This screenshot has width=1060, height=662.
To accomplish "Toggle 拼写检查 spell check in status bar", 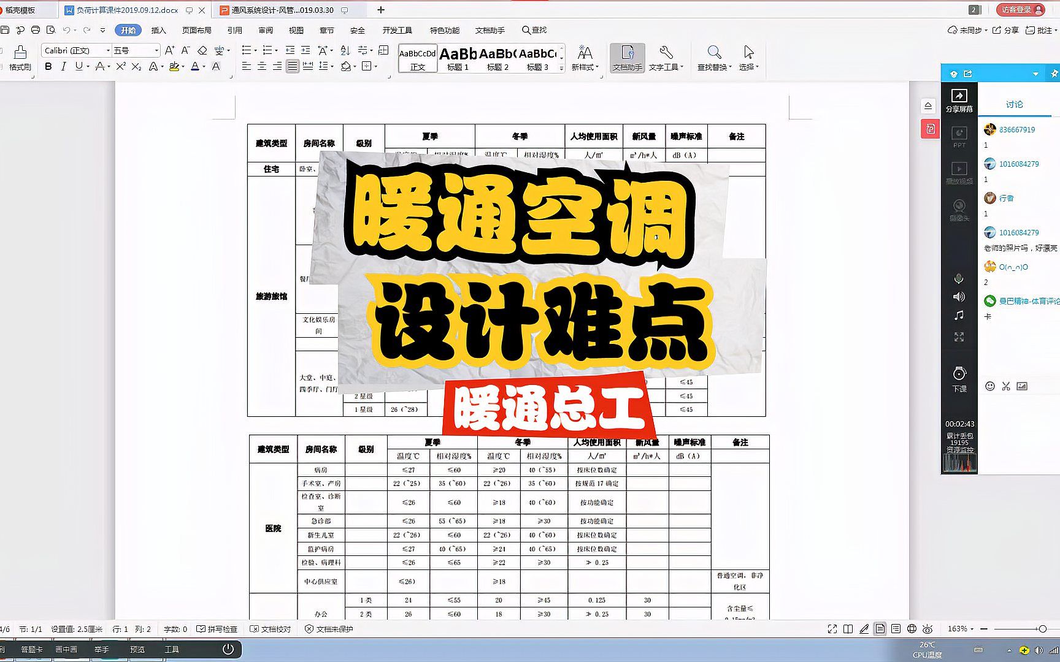I will point(217,629).
